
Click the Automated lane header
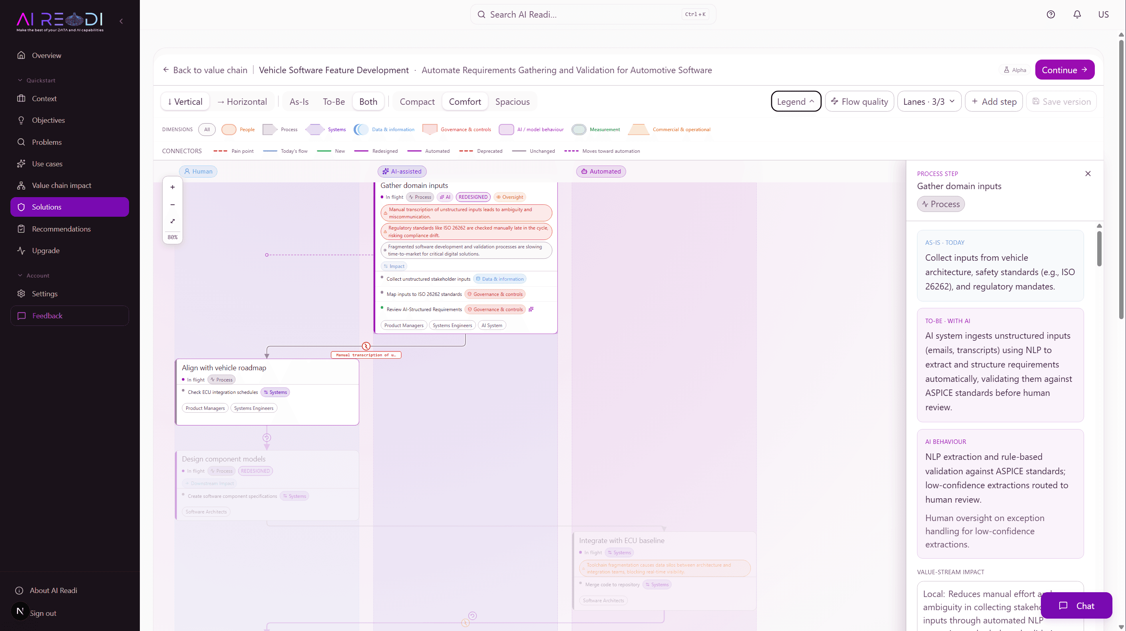tap(601, 172)
